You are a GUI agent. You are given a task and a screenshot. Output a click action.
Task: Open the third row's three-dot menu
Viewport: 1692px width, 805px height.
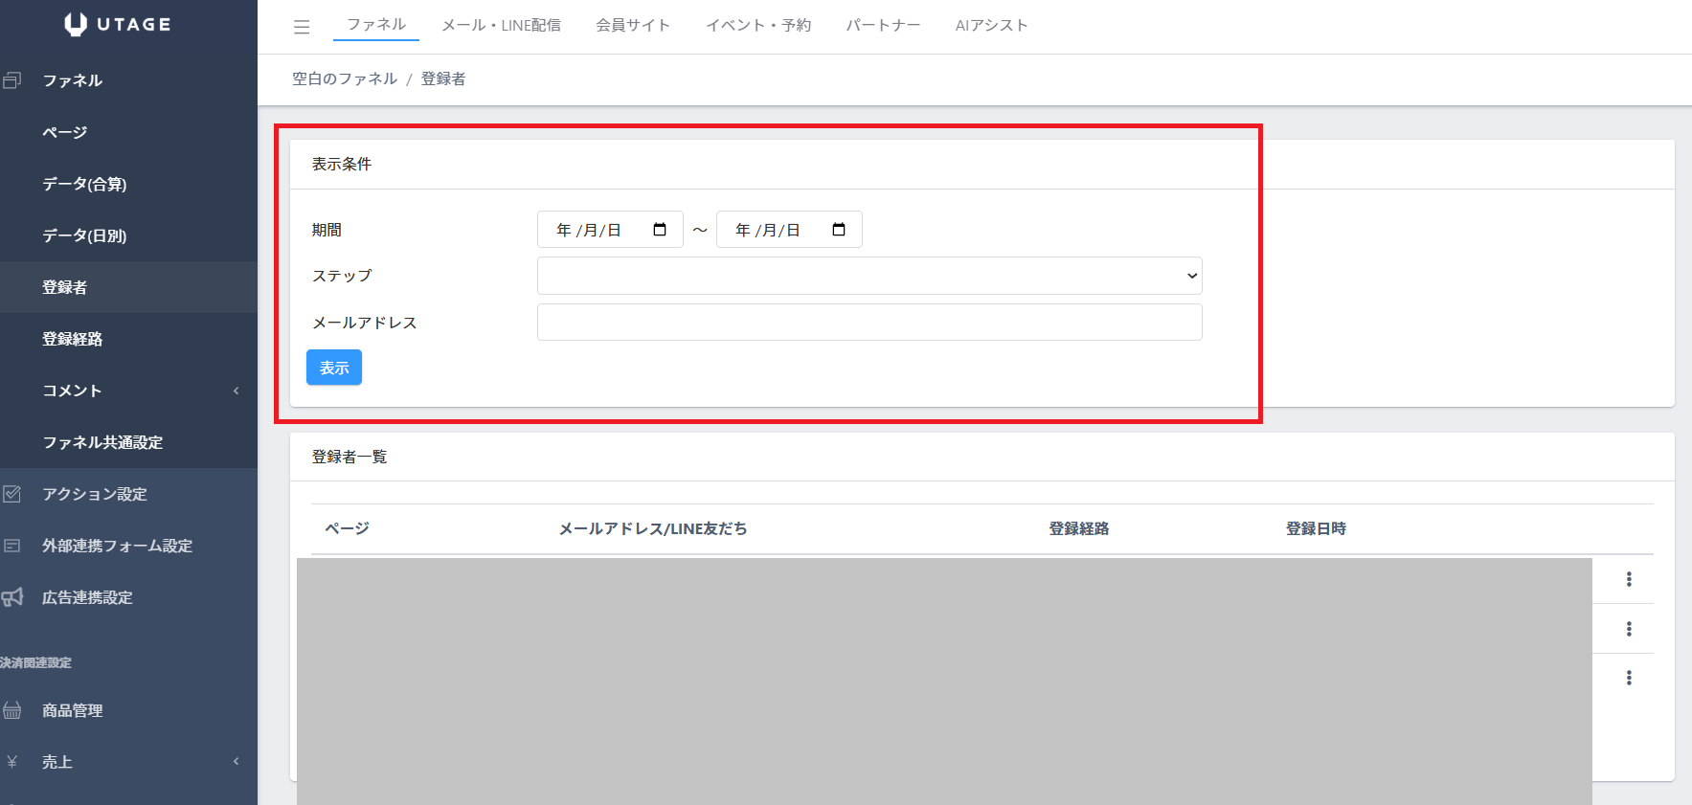click(x=1628, y=678)
